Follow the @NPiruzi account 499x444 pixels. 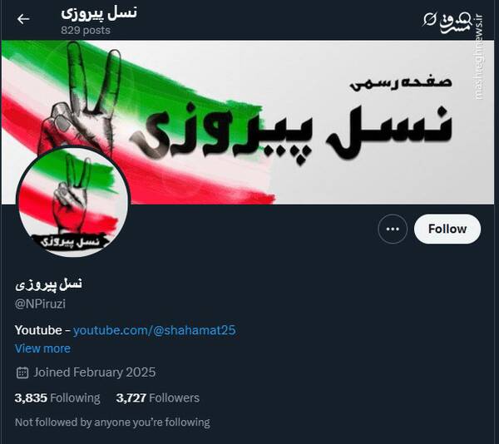447,229
